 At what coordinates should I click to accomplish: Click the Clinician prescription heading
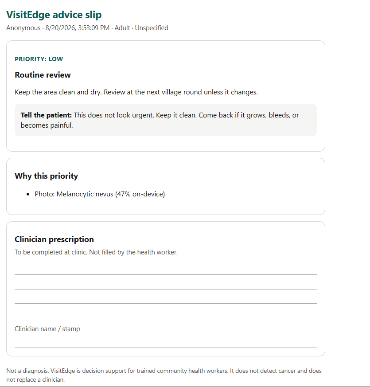pos(54,239)
